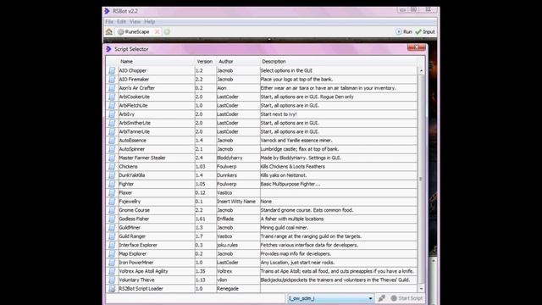This screenshot has height=305, width=542.
Task: Open the File menu
Action: point(109,22)
